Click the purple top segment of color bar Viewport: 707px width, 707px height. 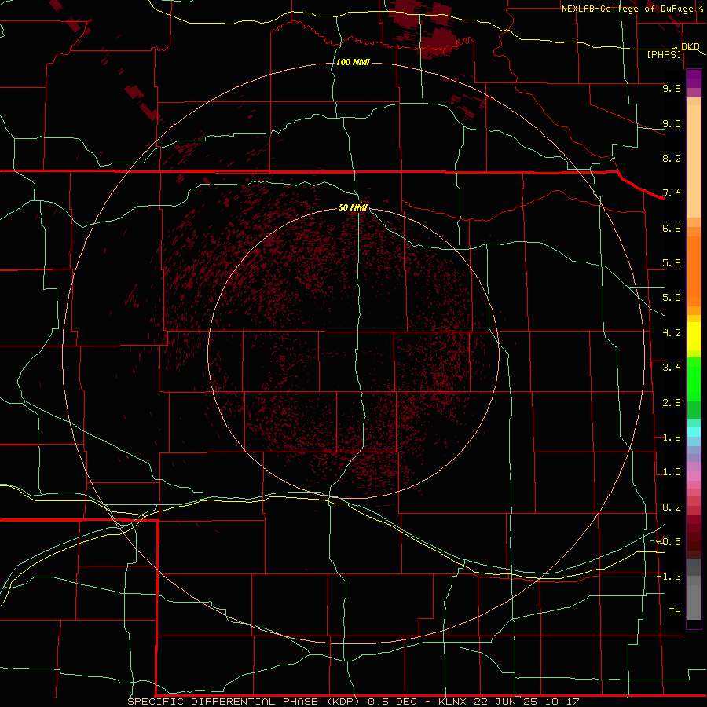coord(694,79)
